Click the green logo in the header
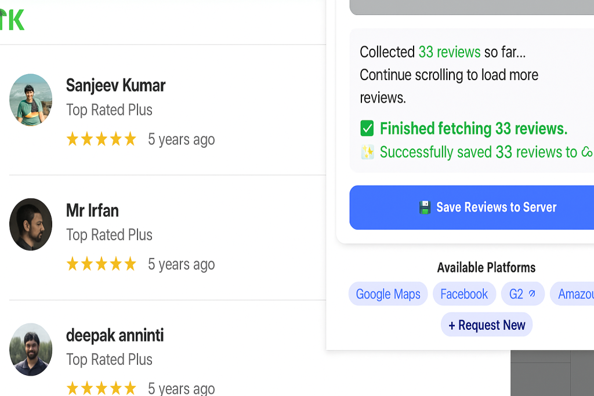The width and height of the screenshot is (594, 396). [x=12, y=20]
